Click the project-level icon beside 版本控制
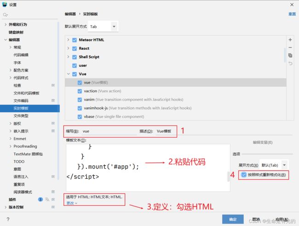 click(x=53, y=207)
